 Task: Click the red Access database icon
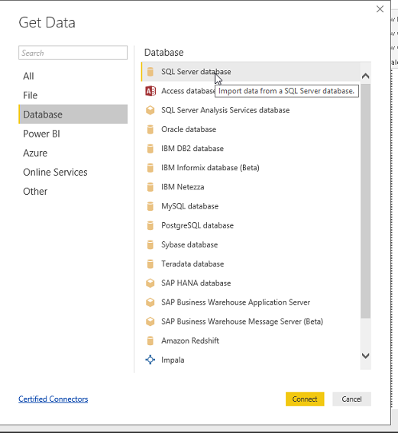tap(150, 91)
